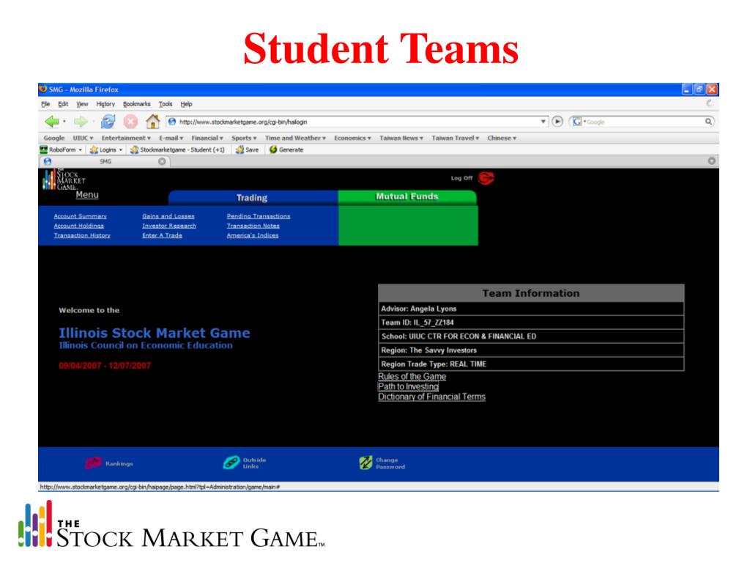This screenshot has width=750, height=563.
Task: Expand the E-mail bookmarks folder
Action: click(x=171, y=138)
